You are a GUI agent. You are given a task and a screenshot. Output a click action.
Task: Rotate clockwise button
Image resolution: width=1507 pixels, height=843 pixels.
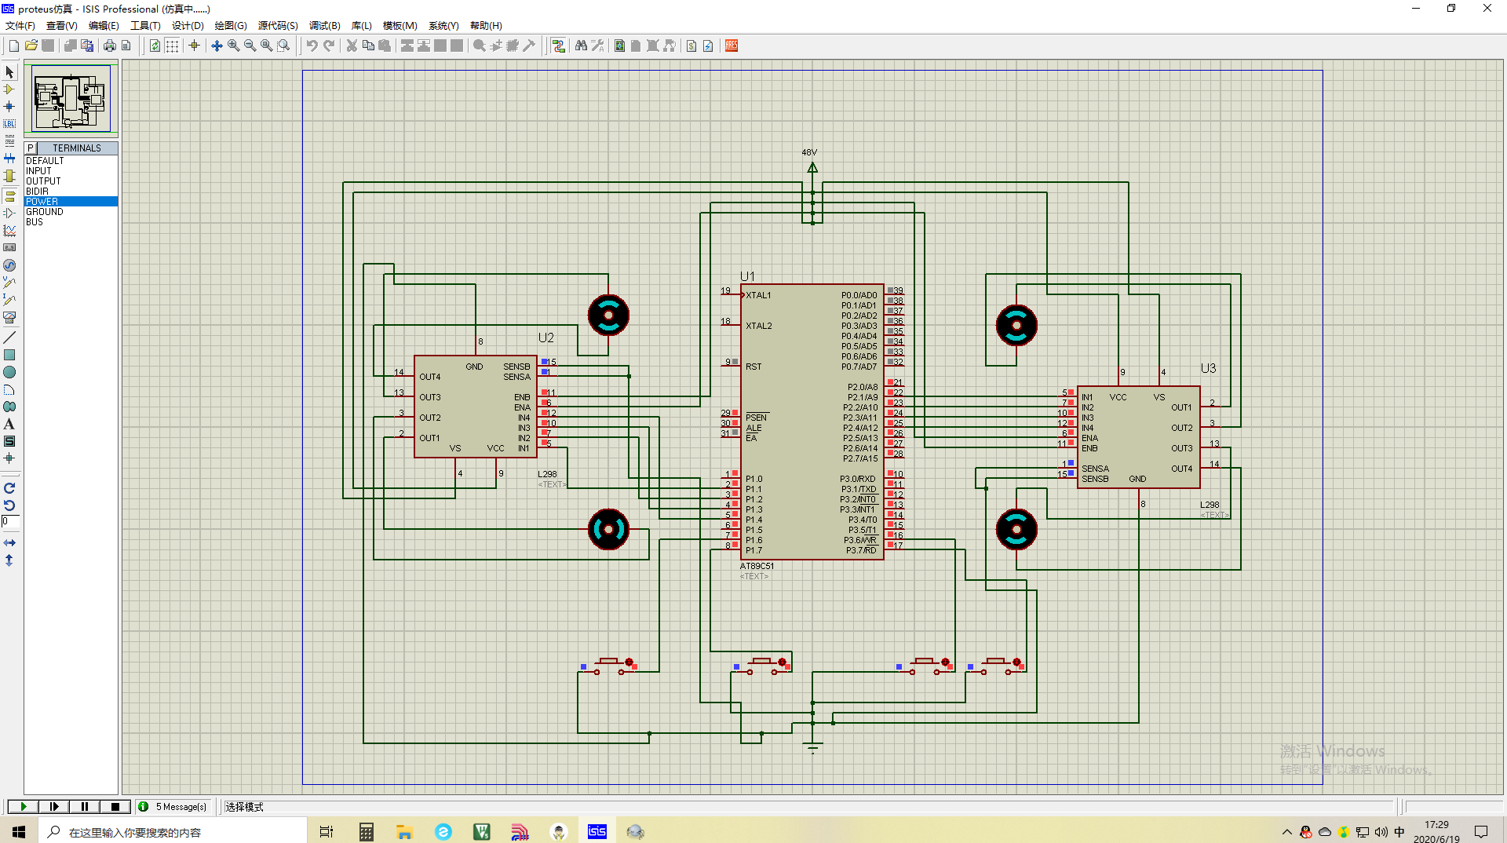[x=9, y=488]
